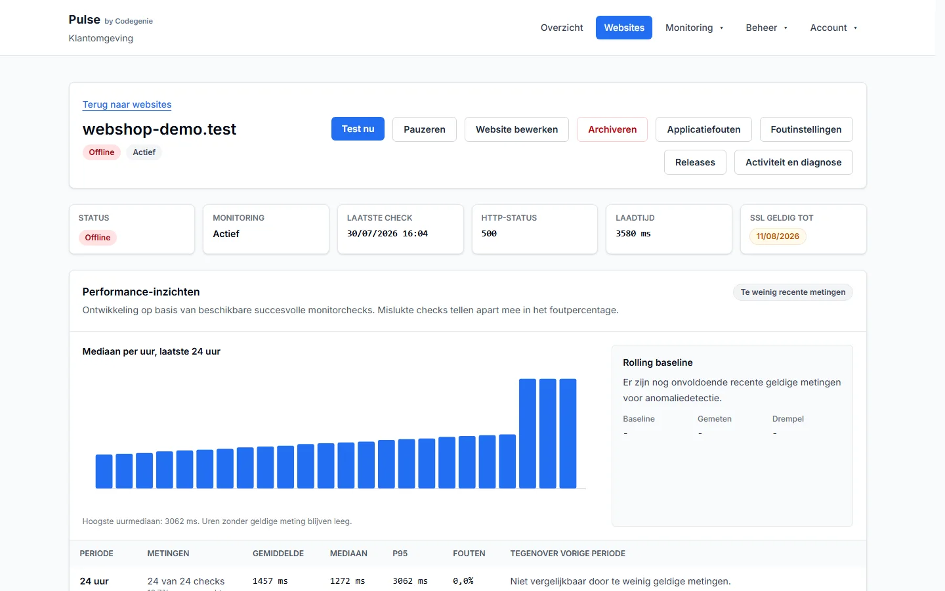Click the GEMIDDELDE column header
Screen dimensions: 945x591
(278, 554)
